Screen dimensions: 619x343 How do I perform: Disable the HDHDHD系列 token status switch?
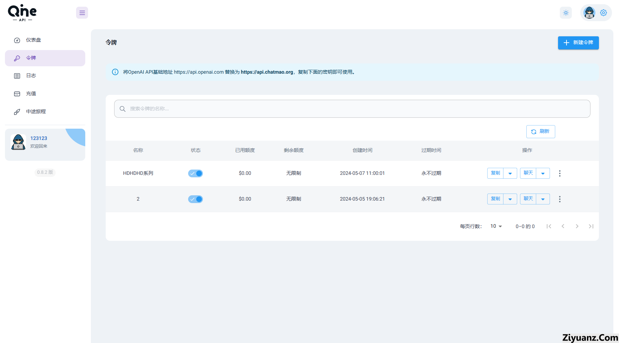click(196, 173)
